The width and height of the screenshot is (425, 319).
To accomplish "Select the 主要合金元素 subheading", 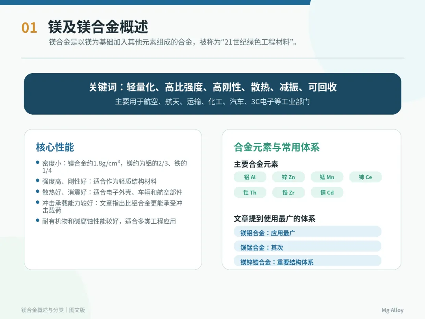I will 256,164.
